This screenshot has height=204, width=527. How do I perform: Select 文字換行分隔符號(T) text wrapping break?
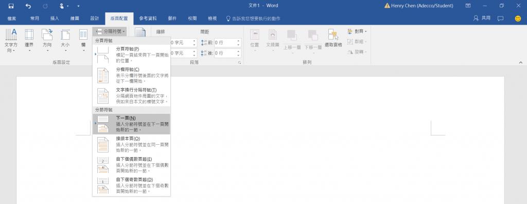(131, 96)
